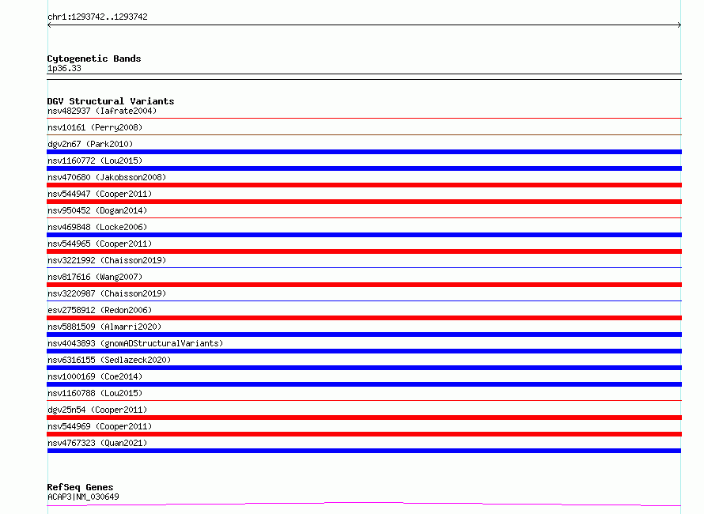
Task: Click the nsv5881509 (Almarri2020) label
Action: 104,327
